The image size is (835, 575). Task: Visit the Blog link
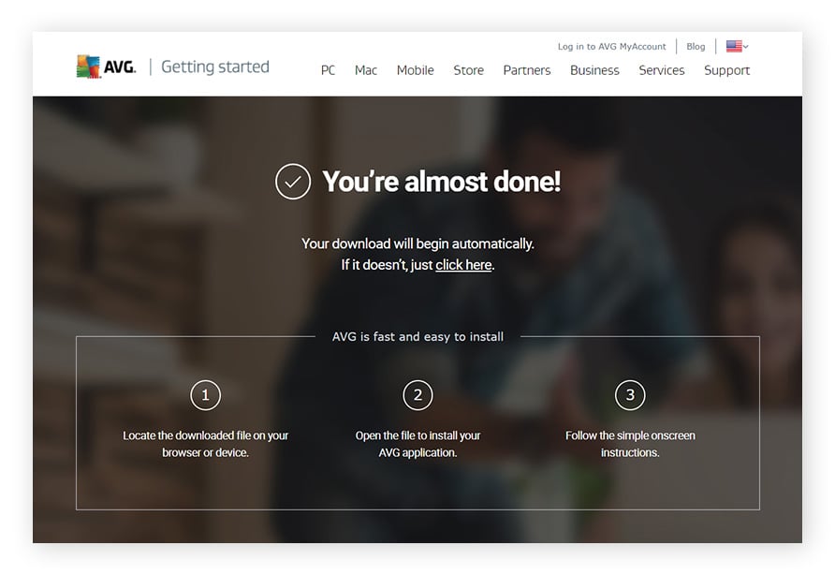(696, 47)
